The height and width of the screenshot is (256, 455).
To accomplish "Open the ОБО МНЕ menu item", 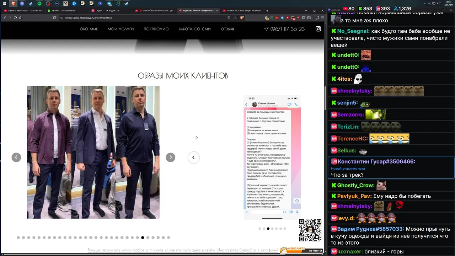I will (x=89, y=29).
